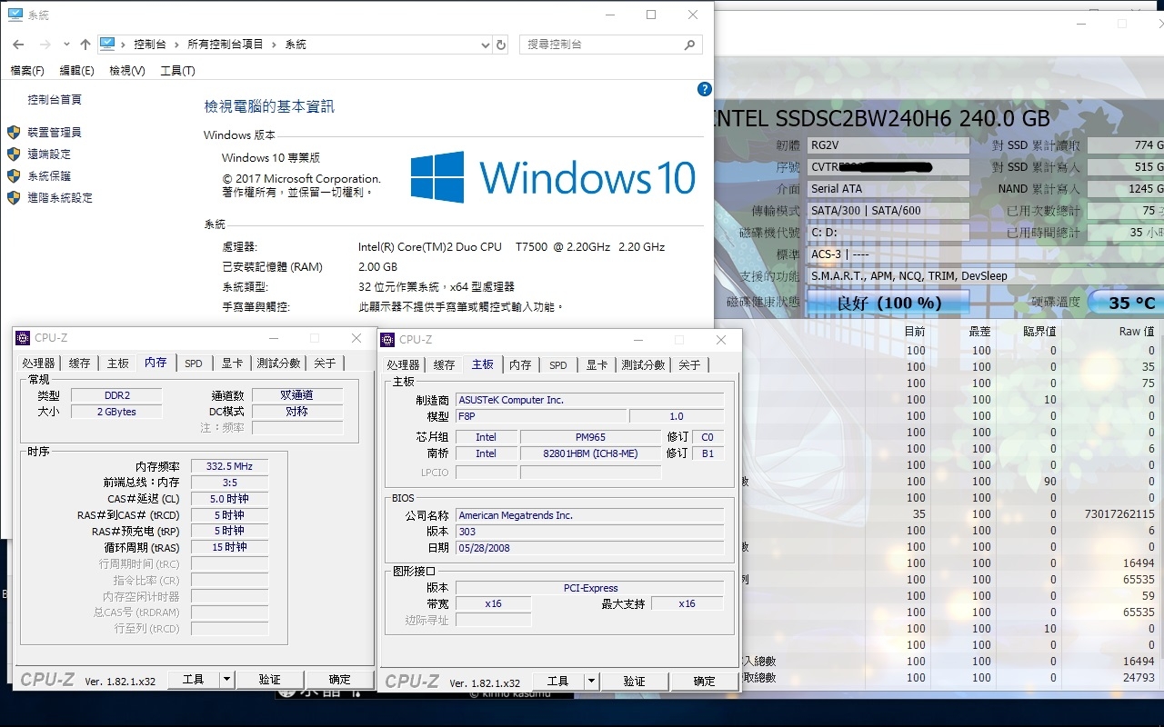Switch to 測試分數 tab in left CPU-Z

pyautogui.click(x=278, y=363)
